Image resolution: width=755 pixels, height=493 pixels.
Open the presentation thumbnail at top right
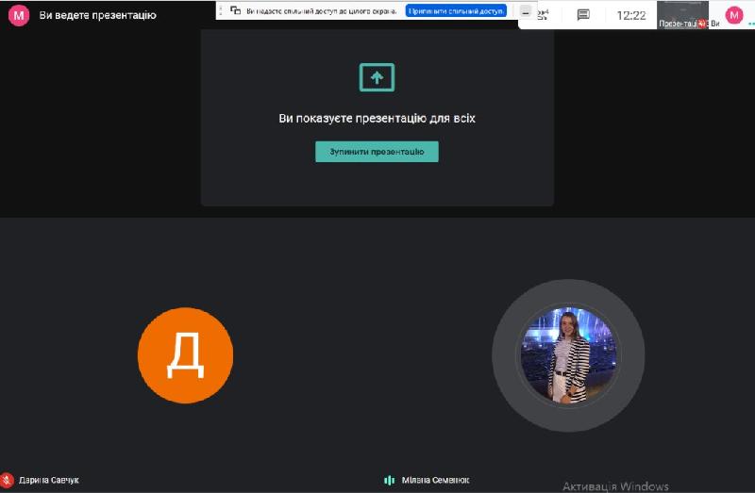682,15
